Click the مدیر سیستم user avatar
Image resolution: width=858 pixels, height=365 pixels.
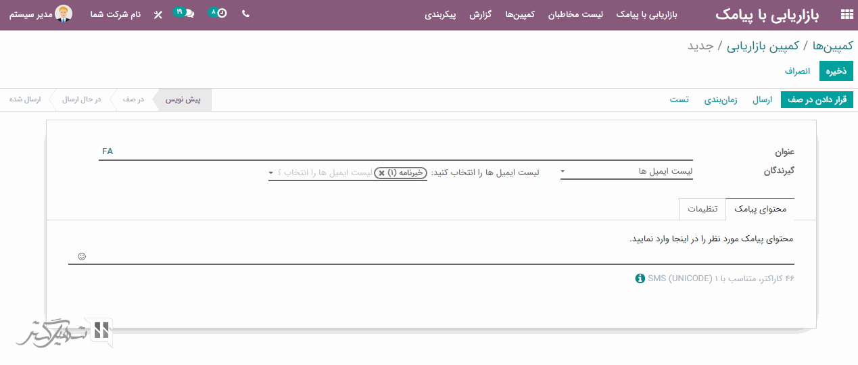(x=64, y=14)
